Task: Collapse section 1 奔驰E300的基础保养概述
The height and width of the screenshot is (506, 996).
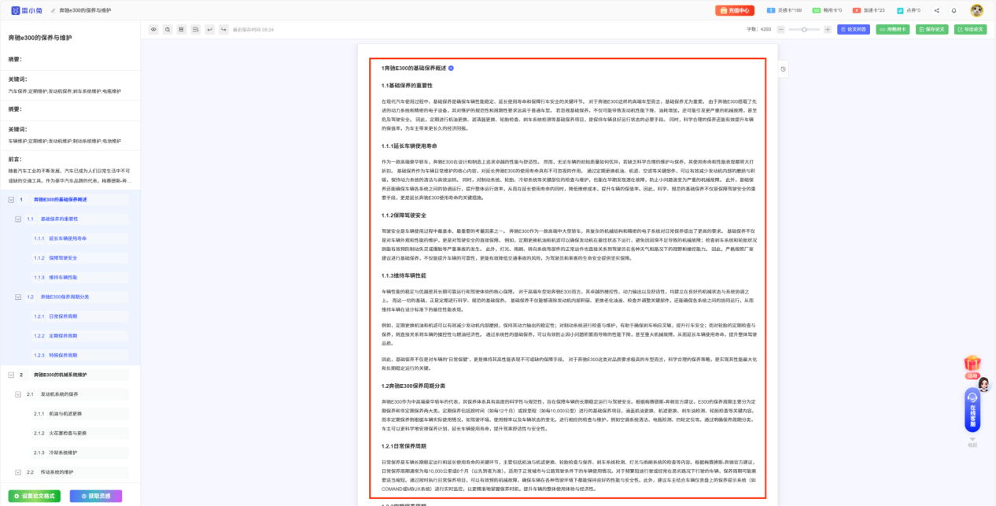Action: tap(11, 200)
